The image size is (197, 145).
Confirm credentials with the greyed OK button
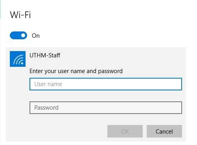pos(125,131)
